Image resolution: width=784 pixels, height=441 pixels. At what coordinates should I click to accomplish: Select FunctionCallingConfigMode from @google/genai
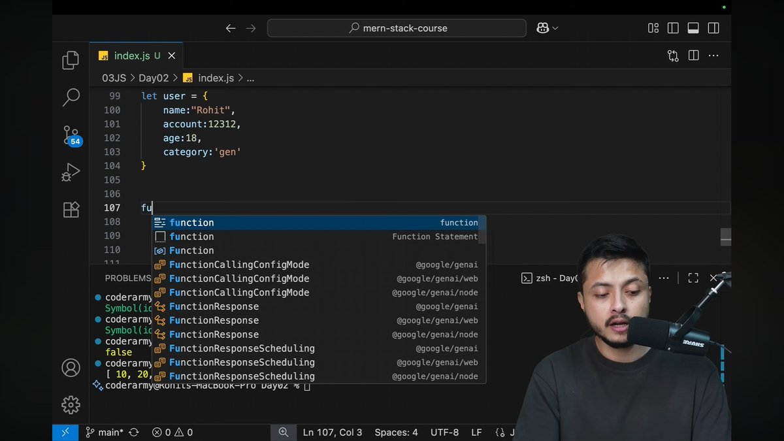pos(319,265)
